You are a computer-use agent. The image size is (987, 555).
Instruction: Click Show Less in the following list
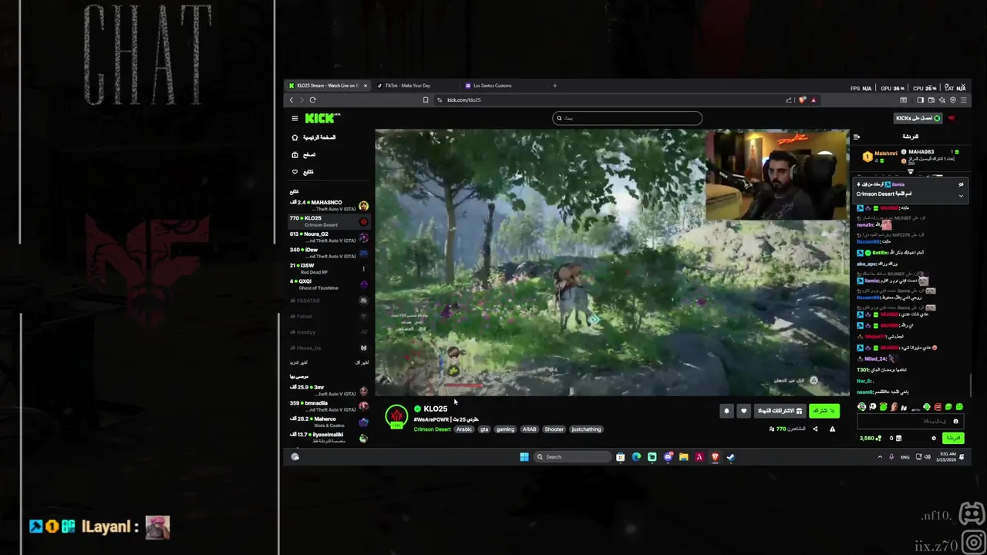click(x=362, y=362)
